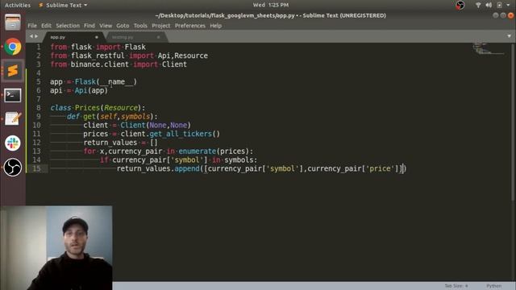
Task: Open the Selection menu
Action: pos(68,26)
